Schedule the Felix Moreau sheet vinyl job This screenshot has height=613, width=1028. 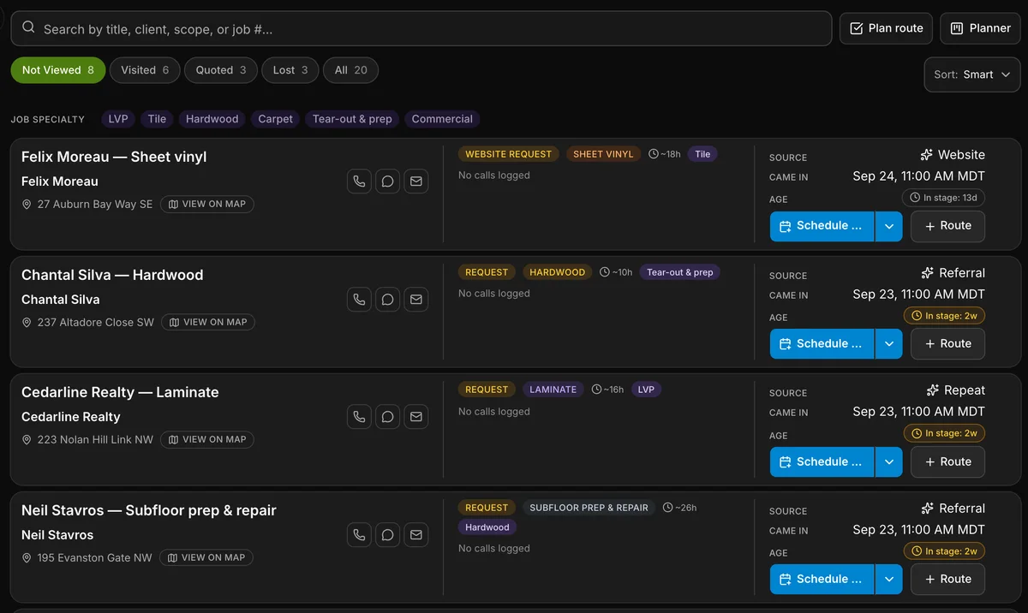point(822,226)
